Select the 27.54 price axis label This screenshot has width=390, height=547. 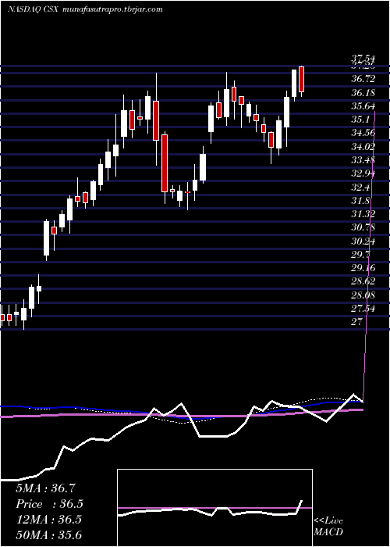point(363,309)
